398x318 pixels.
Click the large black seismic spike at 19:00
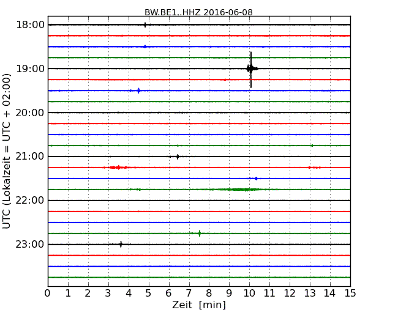coord(251,68)
